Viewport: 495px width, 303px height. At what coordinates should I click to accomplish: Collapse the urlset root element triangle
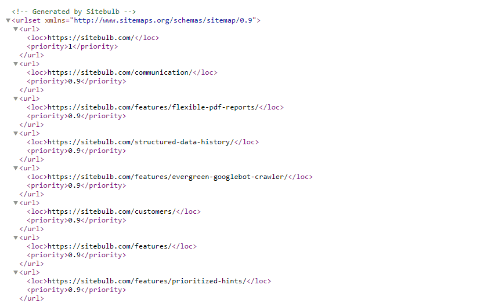(8, 20)
